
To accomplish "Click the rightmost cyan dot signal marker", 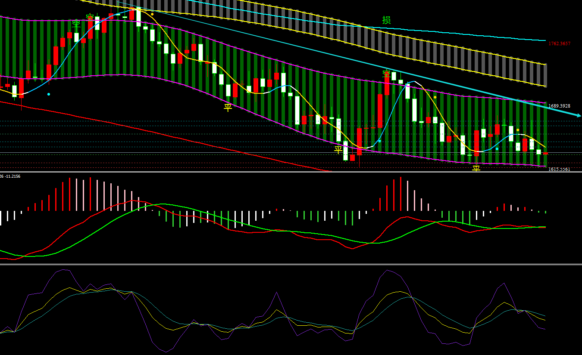I will click(x=497, y=149).
